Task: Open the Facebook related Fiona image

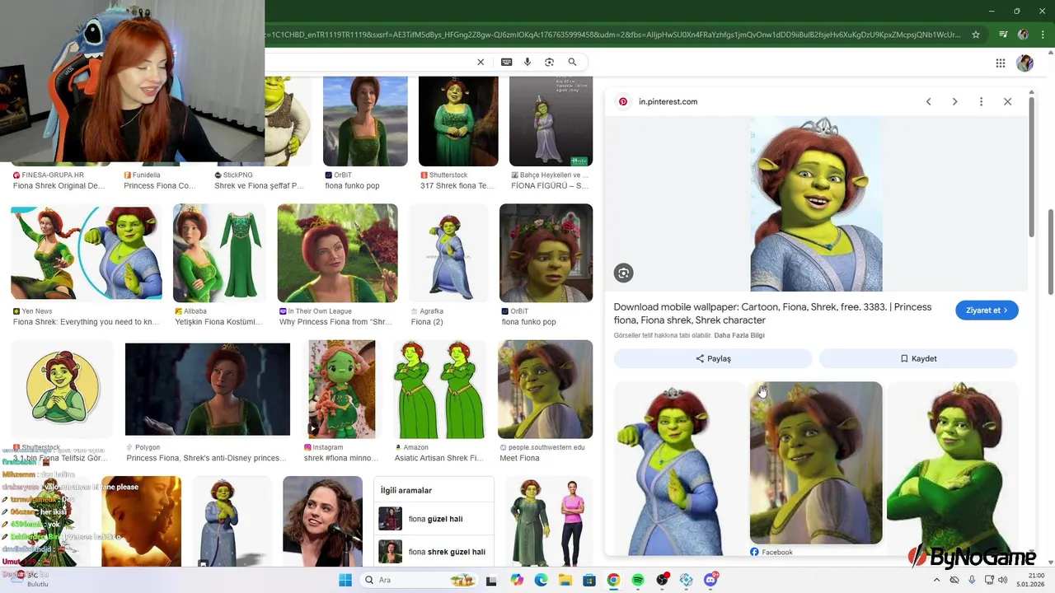Action: (816, 462)
